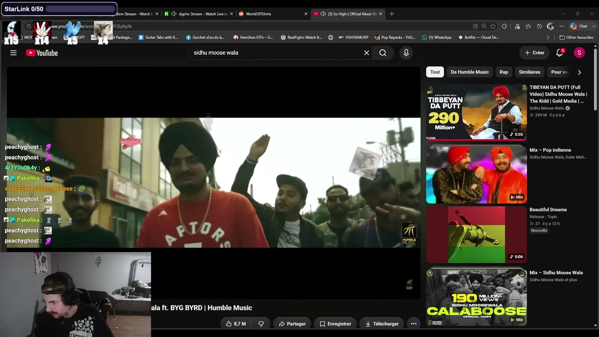Image resolution: width=599 pixels, height=337 pixels.
Task: Select the Rap filter chip
Action: coord(504,72)
